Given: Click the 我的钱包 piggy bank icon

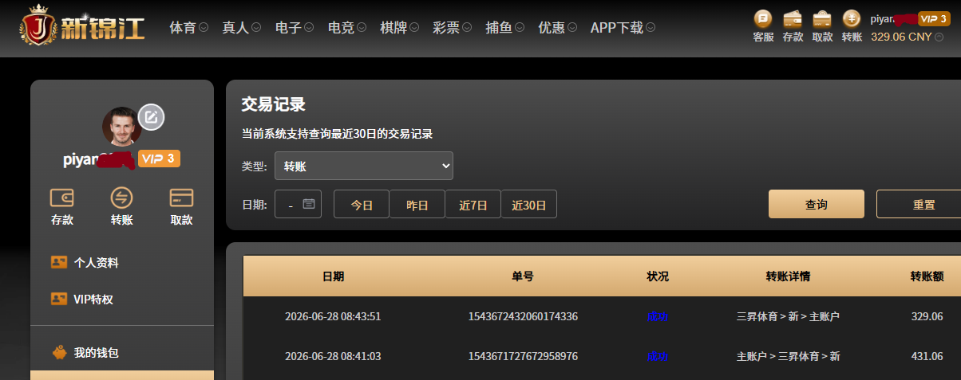Looking at the screenshot, I should pyautogui.click(x=58, y=351).
